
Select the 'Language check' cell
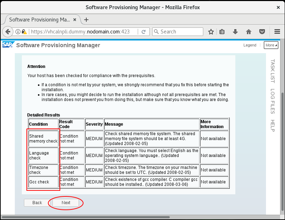click(x=43, y=156)
